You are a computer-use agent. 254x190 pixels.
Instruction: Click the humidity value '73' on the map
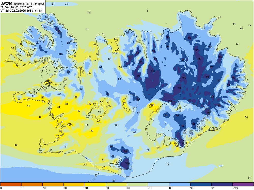click(52, 4)
